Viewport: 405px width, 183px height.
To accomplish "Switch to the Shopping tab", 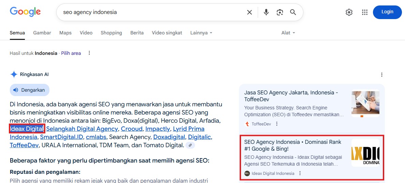I will [111, 33].
